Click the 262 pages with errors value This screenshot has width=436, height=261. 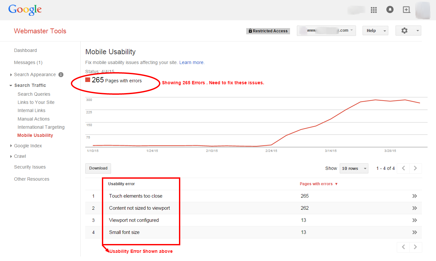pos(305,208)
